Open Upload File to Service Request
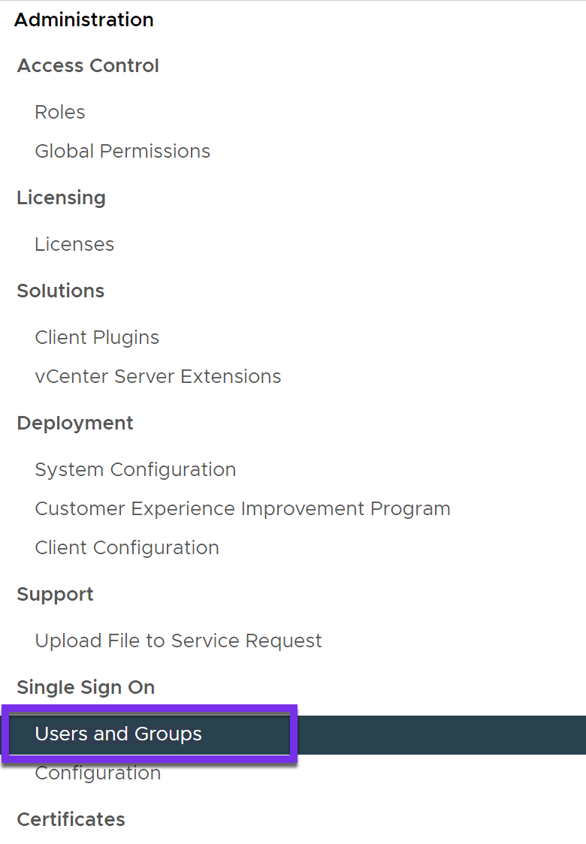Viewport: 586px width, 844px height. point(178,641)
